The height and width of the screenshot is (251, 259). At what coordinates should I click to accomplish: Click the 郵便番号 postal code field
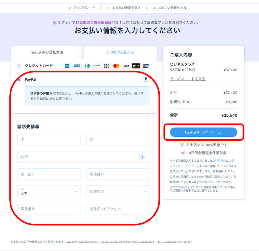118,174
